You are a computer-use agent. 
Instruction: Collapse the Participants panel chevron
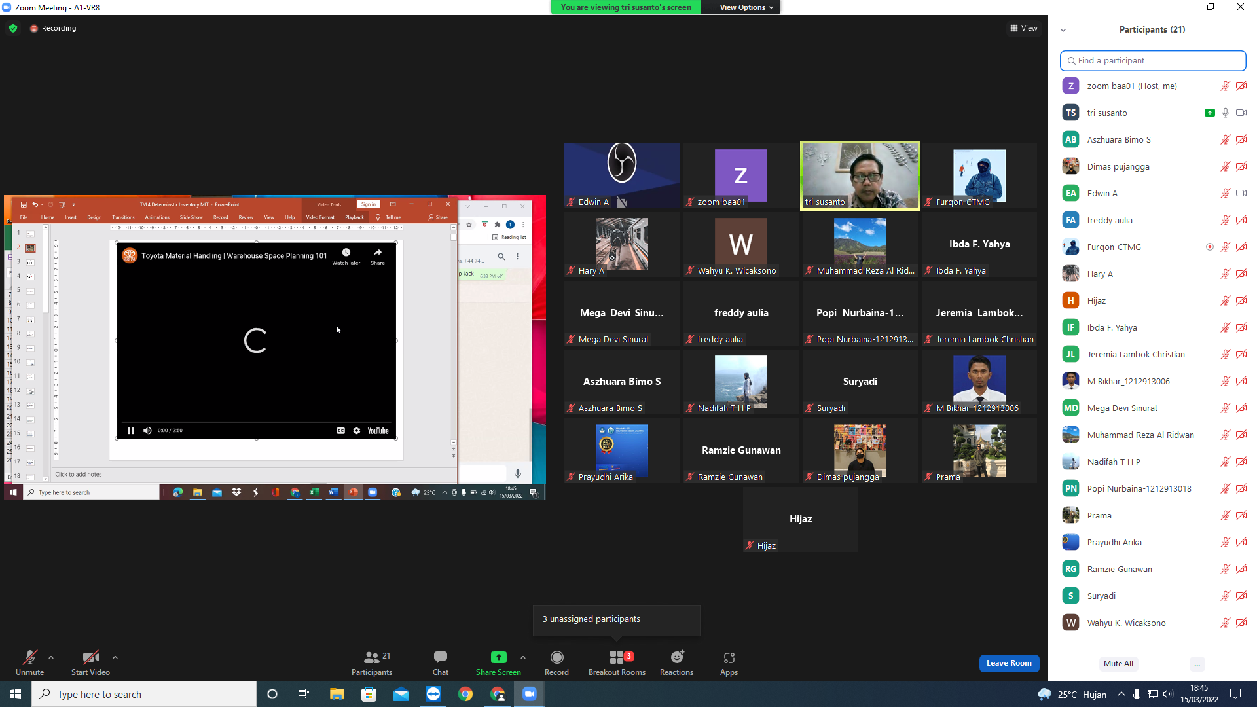coord(1063,30)
